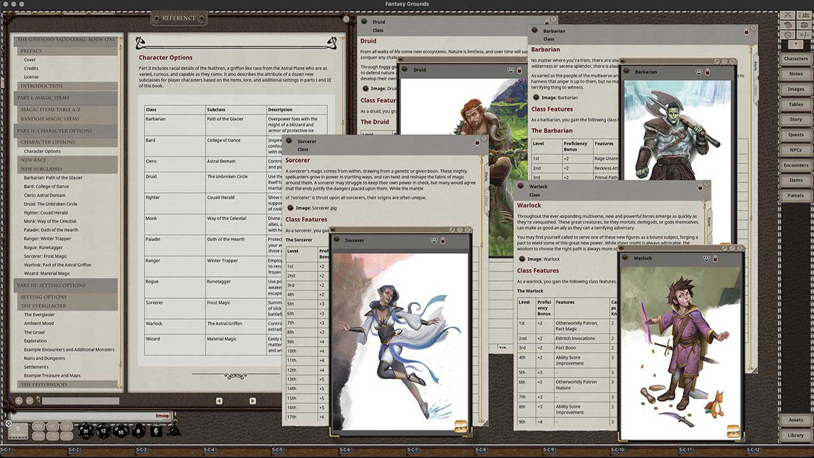Toggle the +5 modifier button
814x458 pixels.
67,426
